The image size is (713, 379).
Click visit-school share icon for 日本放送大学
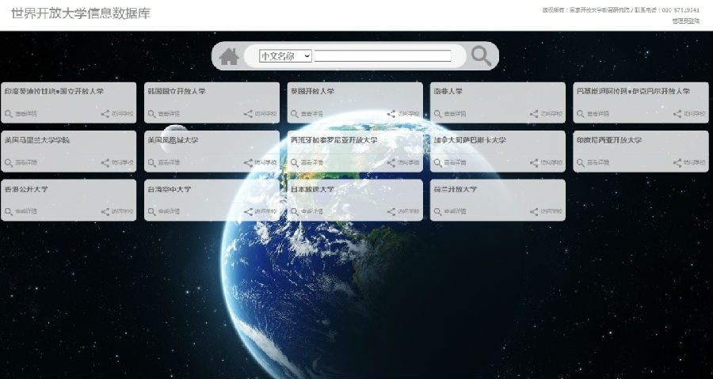point(391,212)
